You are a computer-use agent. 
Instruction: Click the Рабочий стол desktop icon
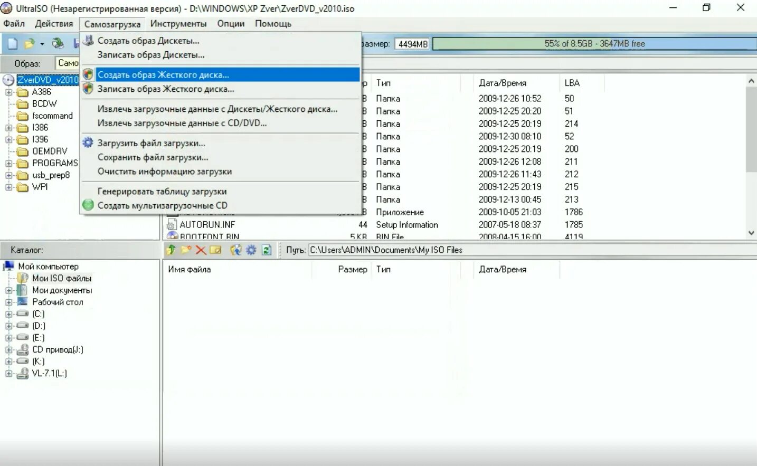(x=23, y=301)
